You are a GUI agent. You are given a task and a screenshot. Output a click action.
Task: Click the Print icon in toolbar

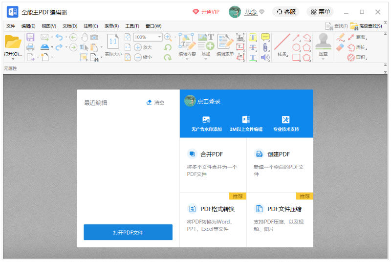(30, 47)
